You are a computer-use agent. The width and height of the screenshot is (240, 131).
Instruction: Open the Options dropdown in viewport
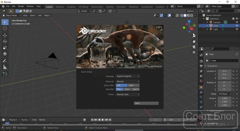coord(191,11)
